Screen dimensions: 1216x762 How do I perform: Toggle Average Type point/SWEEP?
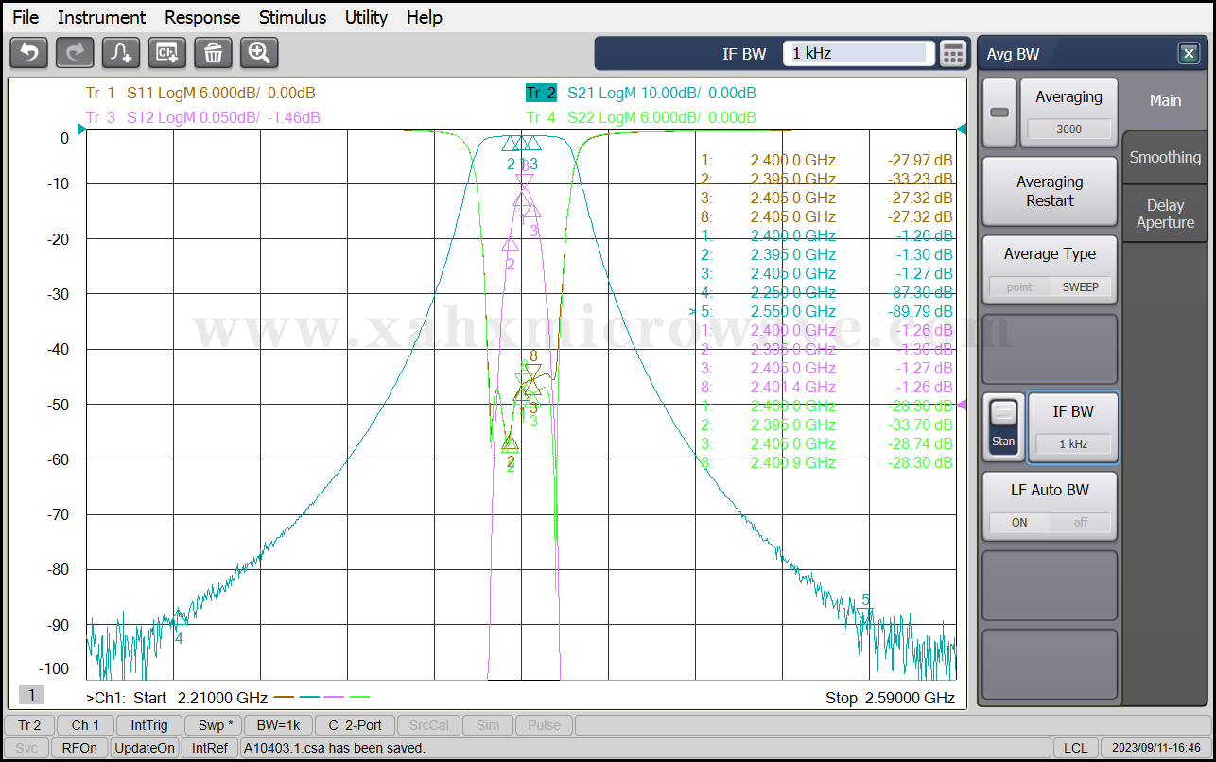pos(1050,269)
